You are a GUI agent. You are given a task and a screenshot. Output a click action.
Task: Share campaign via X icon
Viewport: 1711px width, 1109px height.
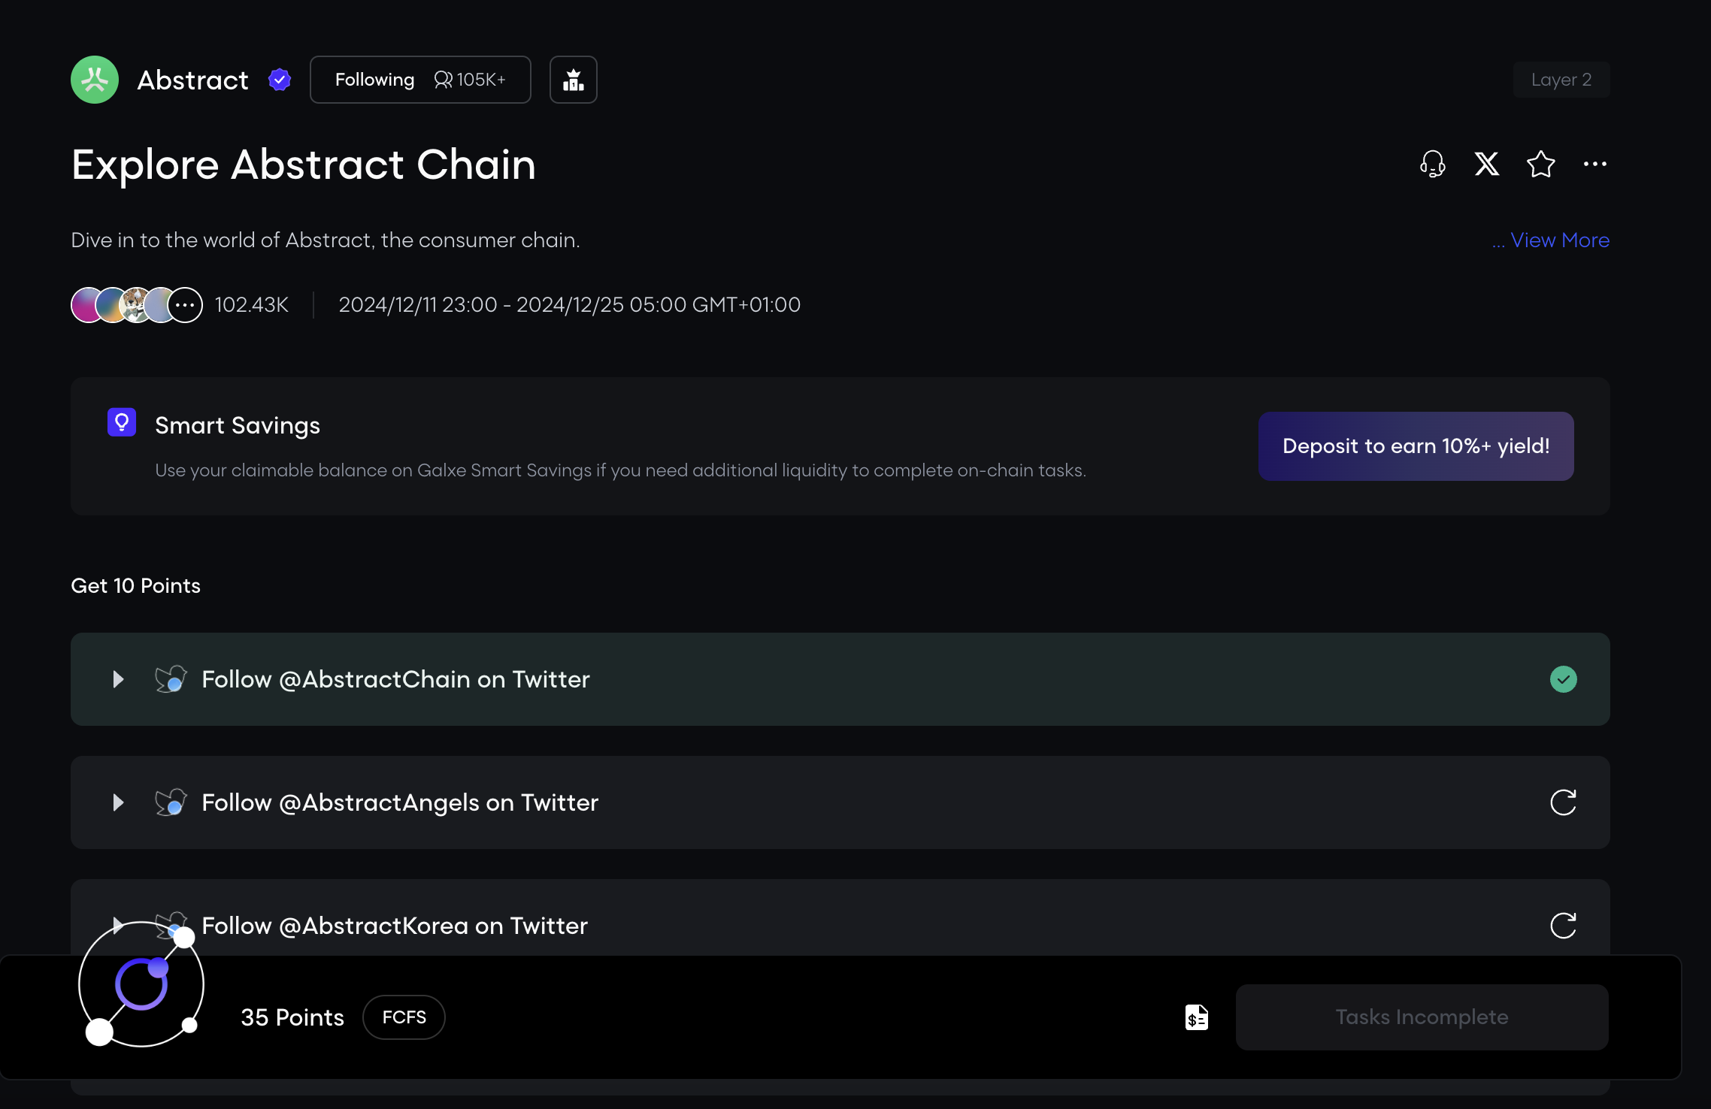click(1486, 164)
